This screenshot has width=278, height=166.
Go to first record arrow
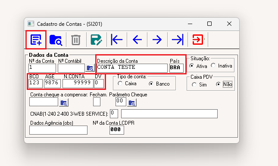click(117, 40)
